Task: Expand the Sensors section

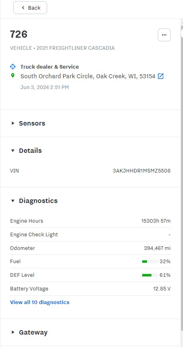Action: 28,123
